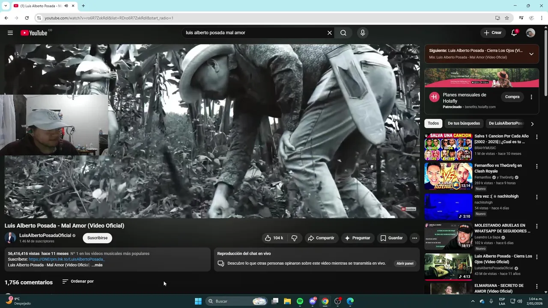Expand the Siguiente mix playlist panel
The width and height of the screenshot is (548, 308).
pos(531,54)
